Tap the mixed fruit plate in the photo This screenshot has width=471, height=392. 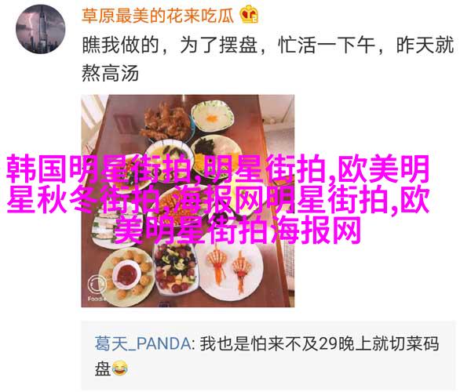coord(174,267)
